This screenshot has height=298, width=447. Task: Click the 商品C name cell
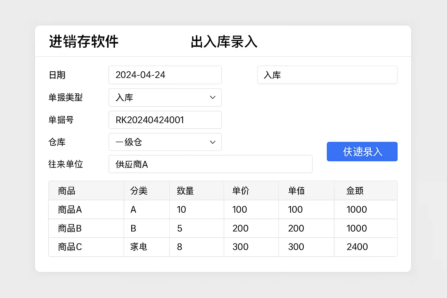coord(70,247)
